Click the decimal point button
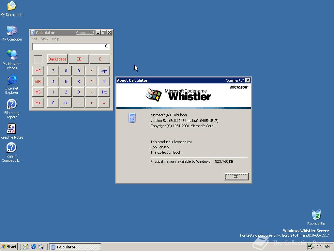This screenshot has width=334, height=251. coord(79,103)
